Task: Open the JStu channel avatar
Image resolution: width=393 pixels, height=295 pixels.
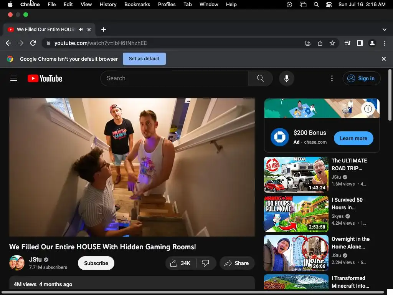Action: pos(17,263)
